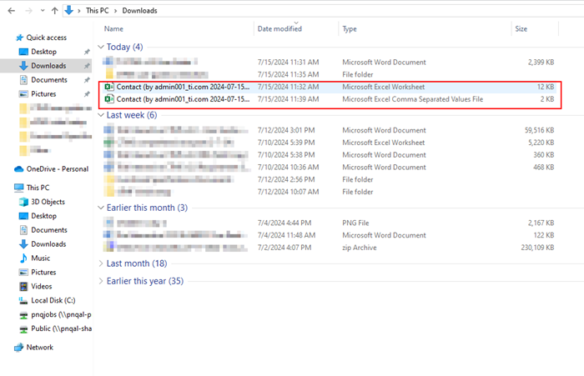584x376 pixels.
Task: Collapse the Last week (6) group
Action: click(101, 115)
